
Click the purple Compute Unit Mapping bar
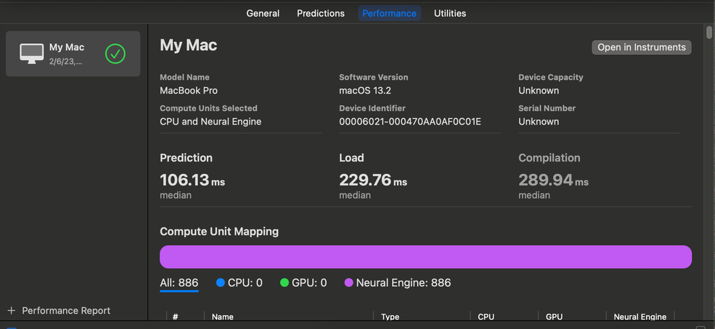click(x=425, y=257)
